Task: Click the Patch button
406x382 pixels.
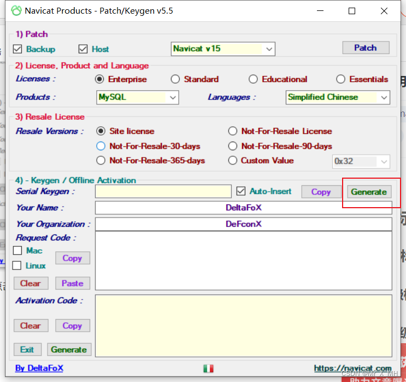Action: click(x=366, y=48)
